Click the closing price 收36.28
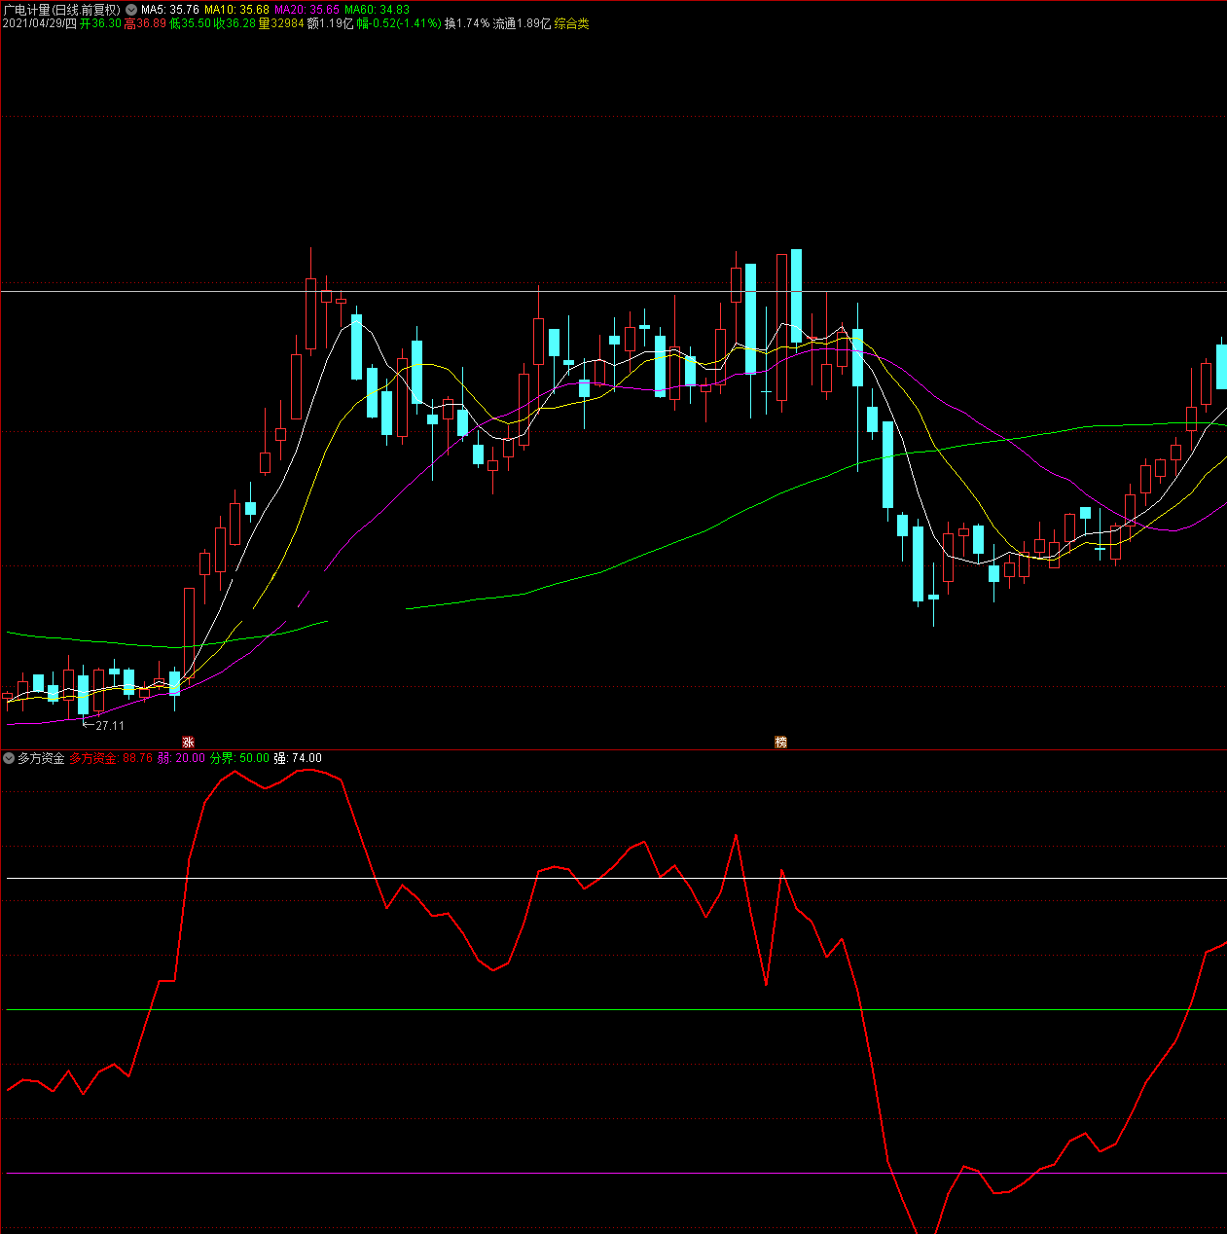This screenshot has width=1227, height=1234. 235,23
